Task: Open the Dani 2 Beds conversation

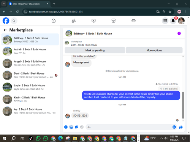Action: (x=30, y=75)
